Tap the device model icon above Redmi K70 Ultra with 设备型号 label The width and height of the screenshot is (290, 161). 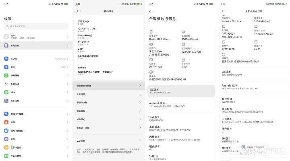(151, 32)
